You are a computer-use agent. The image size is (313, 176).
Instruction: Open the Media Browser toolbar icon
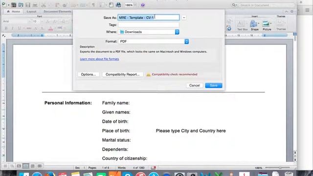pos(118,5)
